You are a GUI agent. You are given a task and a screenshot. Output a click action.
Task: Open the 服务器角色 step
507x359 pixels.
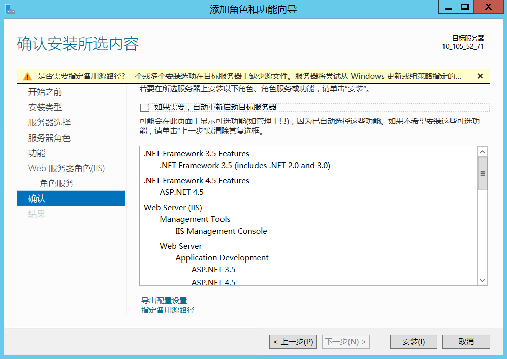(49, 138)
